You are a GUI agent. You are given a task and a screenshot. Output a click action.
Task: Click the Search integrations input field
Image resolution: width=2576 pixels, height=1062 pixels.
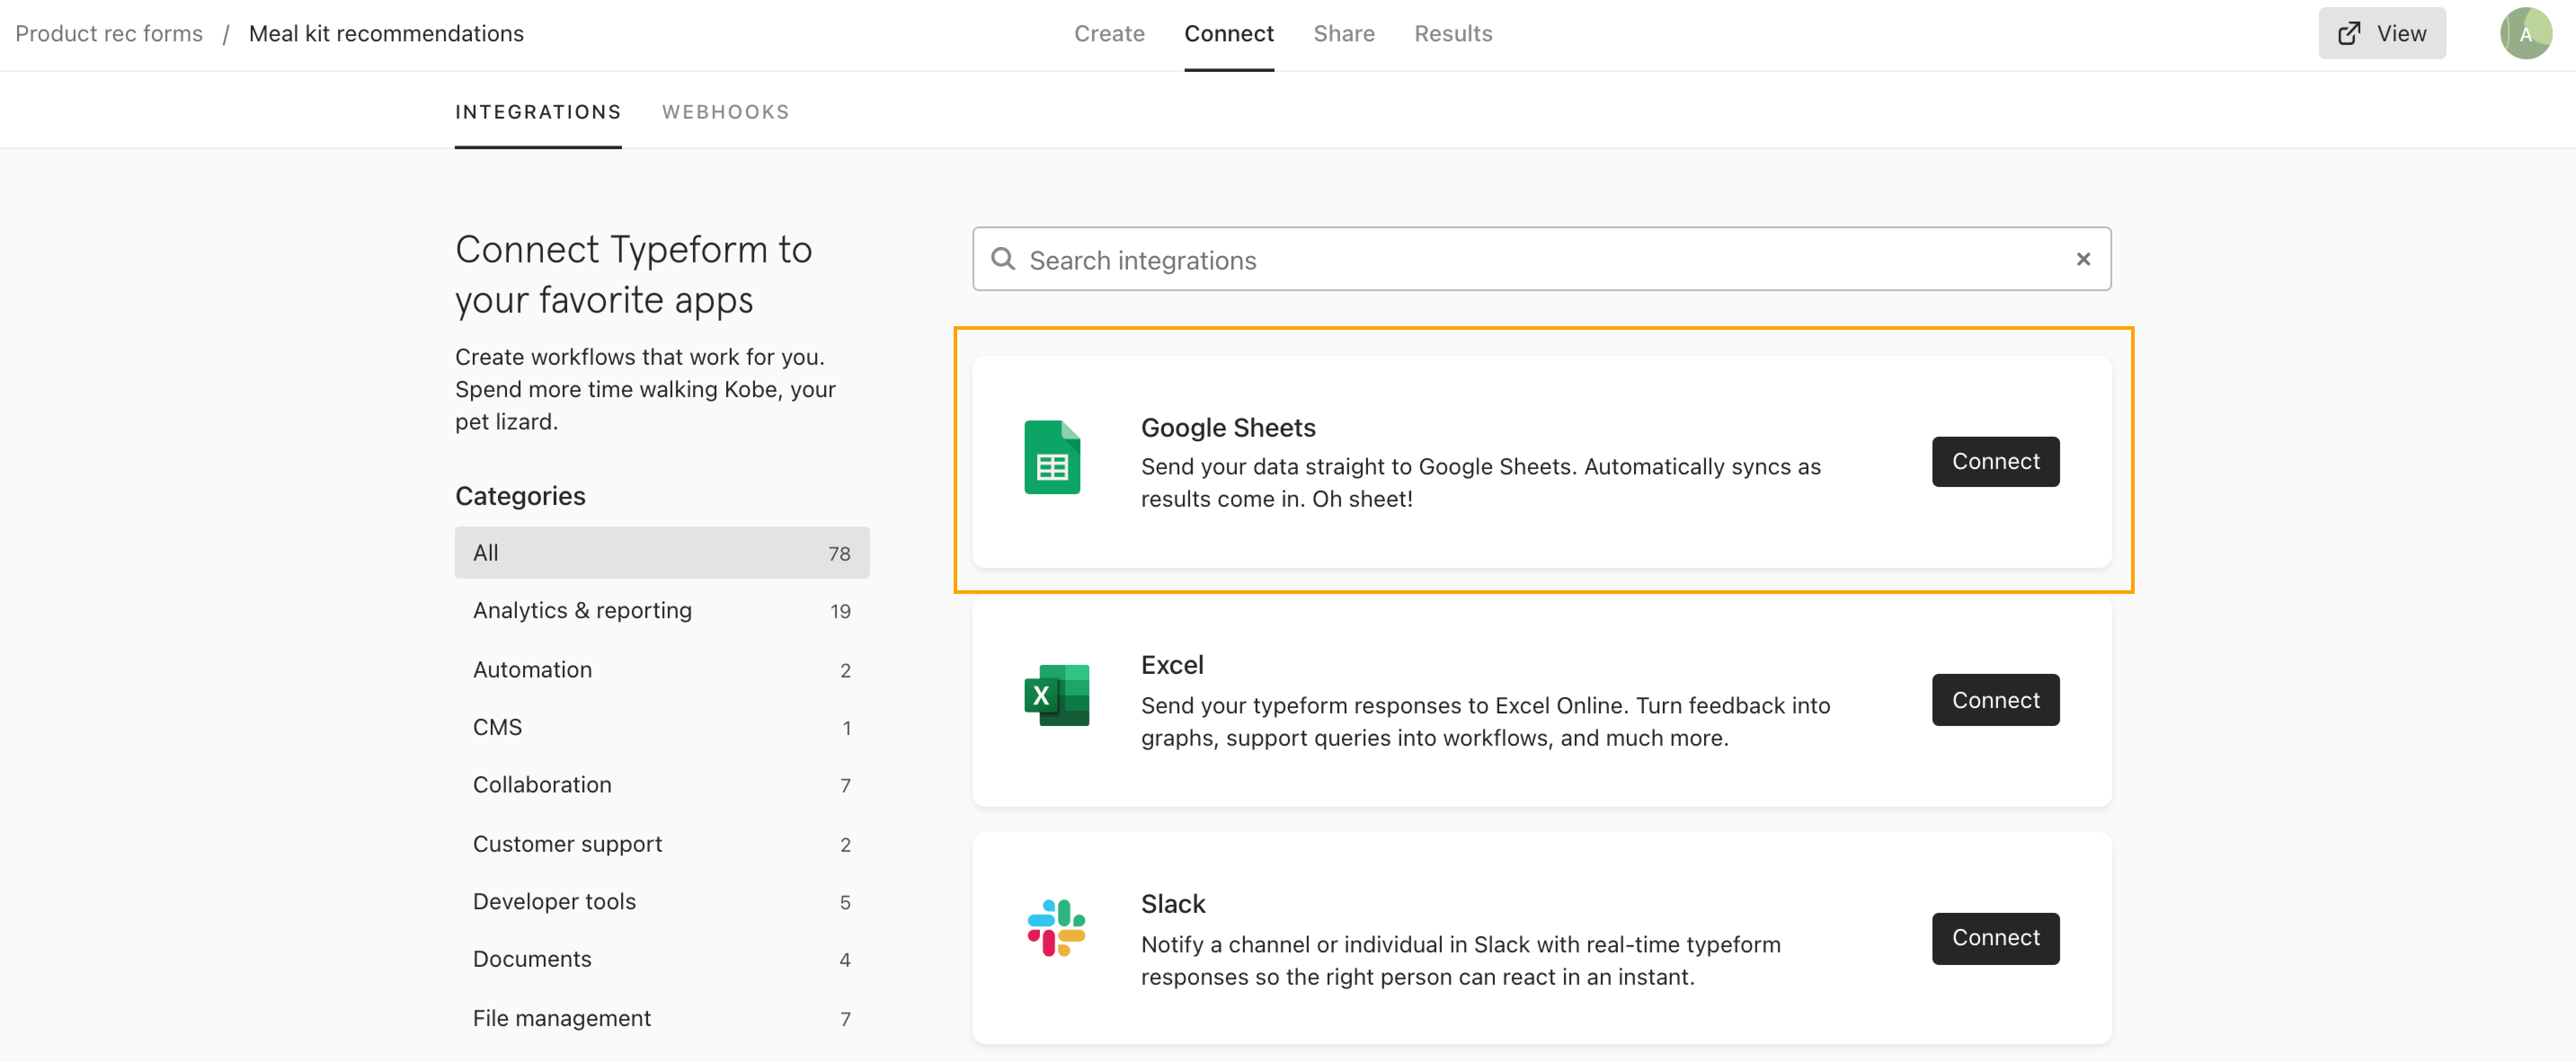coord(1541,259)
